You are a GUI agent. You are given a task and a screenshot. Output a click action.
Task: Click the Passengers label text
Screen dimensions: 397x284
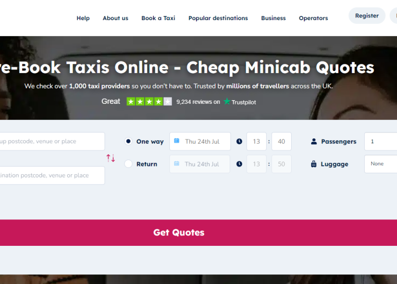[339, 141]
